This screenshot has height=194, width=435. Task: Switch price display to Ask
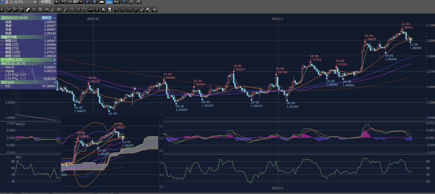116,2
